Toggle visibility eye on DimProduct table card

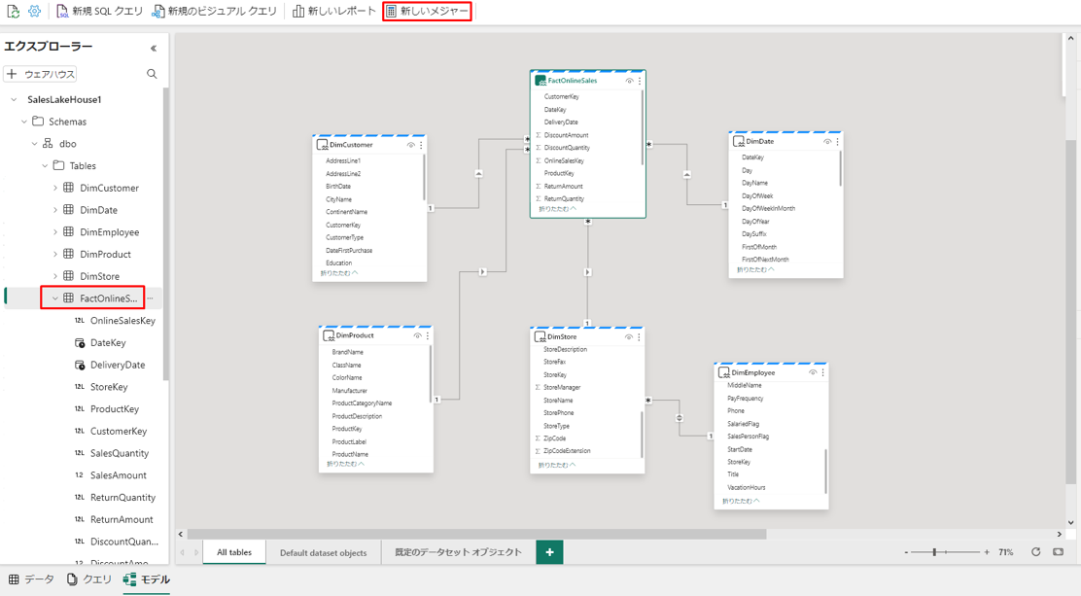pos(417,336)
